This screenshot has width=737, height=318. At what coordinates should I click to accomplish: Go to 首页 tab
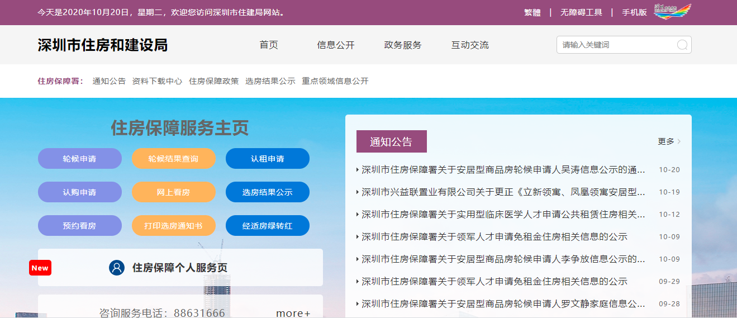coord(269,45)
